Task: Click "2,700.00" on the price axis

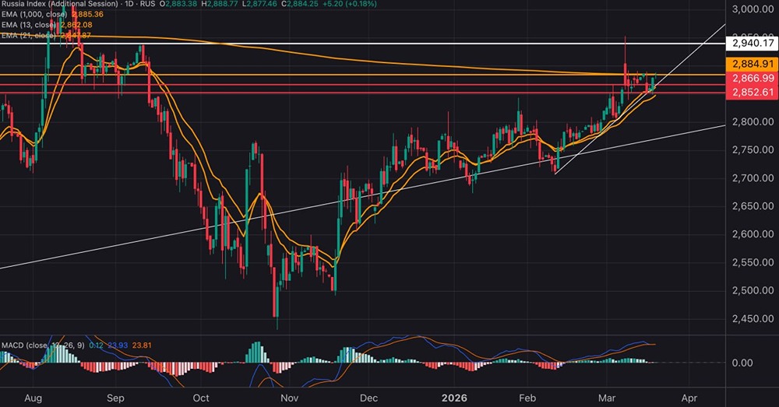Action: click(753, 177)
